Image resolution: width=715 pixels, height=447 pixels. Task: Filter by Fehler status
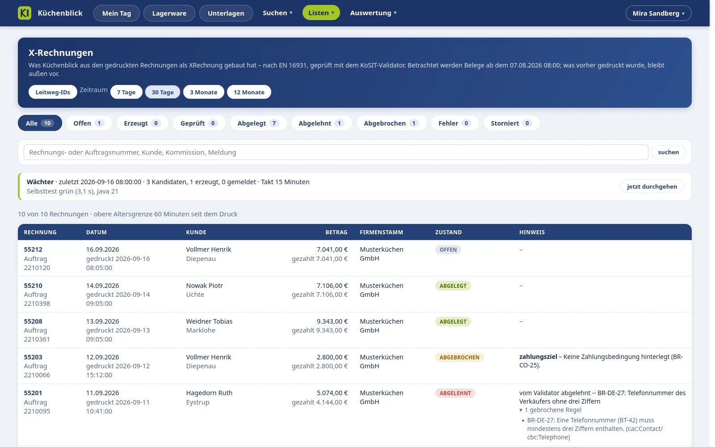pyautogui.click(x=455, y=123)
